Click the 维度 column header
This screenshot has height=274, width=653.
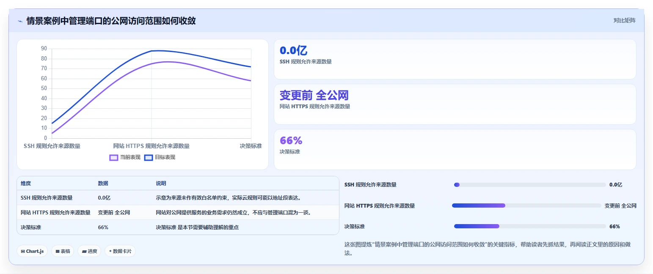click(x=26, y=184)
